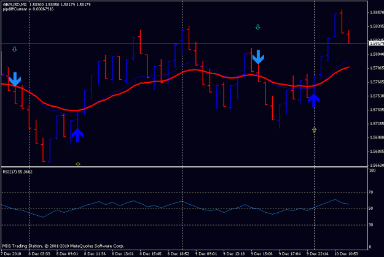Click the 9 Dec 13:18 time axis label
This screenshot has width=384, height=257.
pos(234,254)
